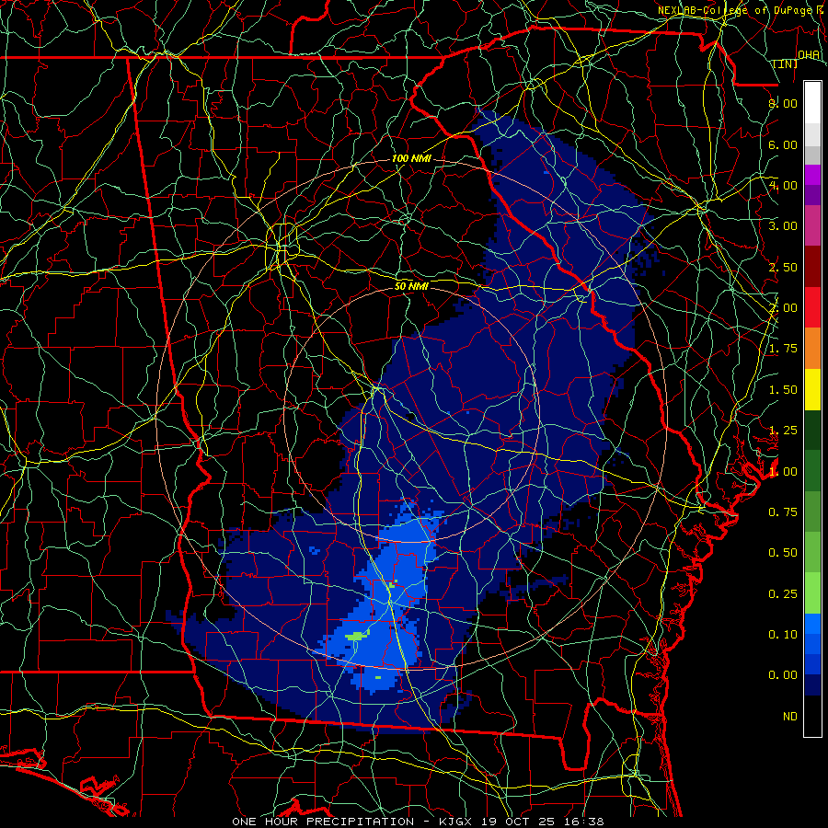Pick the dark purple legend swatch

[x=812, y=195]
